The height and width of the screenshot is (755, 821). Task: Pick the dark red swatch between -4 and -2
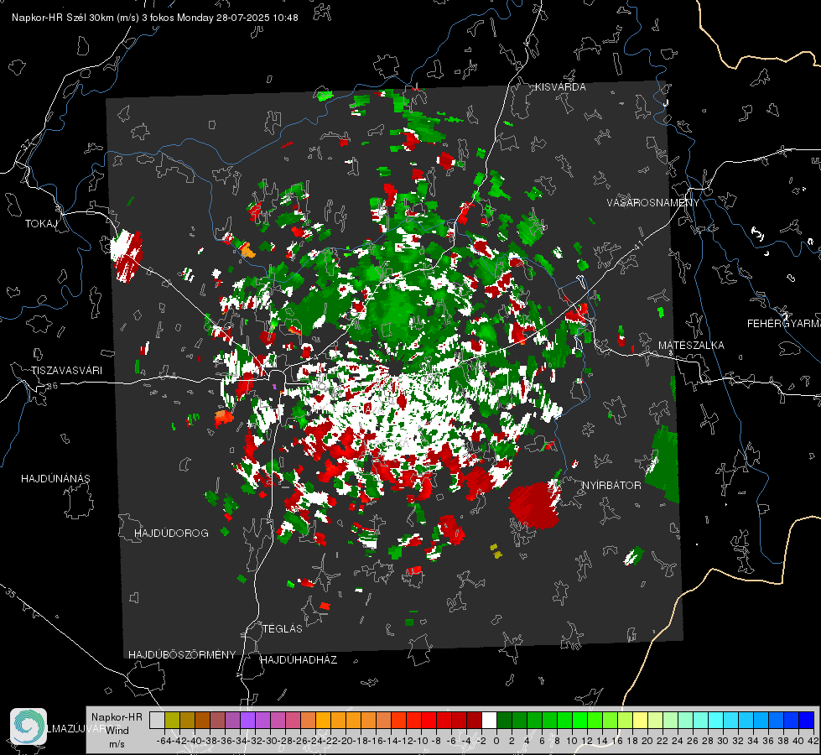pos(474,720)
